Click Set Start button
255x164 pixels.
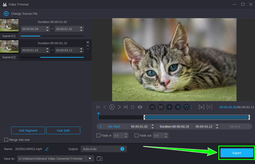click(113, 126)
